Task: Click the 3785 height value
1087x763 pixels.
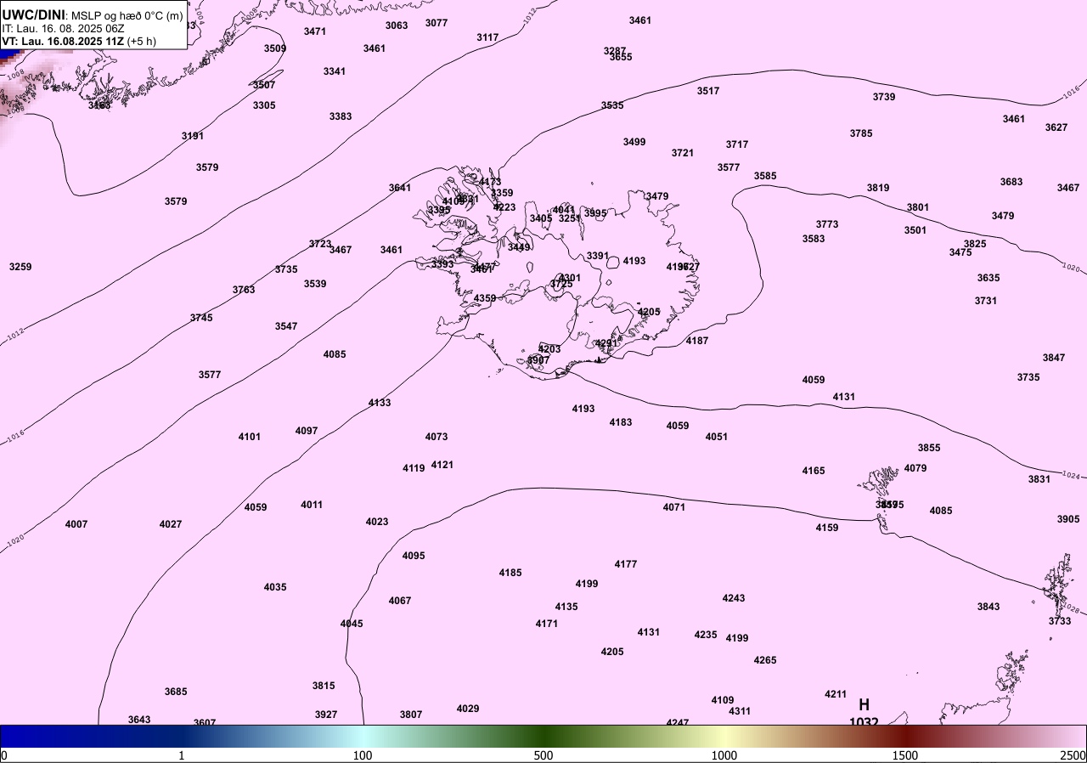Action: (x=861, y=133)
